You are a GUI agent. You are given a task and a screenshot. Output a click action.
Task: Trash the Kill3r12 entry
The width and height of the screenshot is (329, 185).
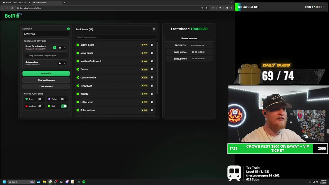point(152,94)
